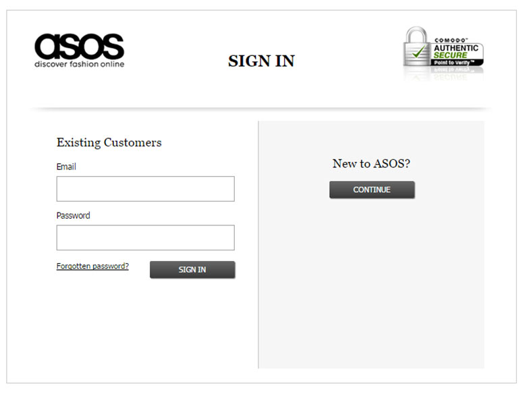Image resolution: width=521 pixels, height=394 pixels.
Task: Click the "discover fashion online" tagline
Action: coord(79,64)
